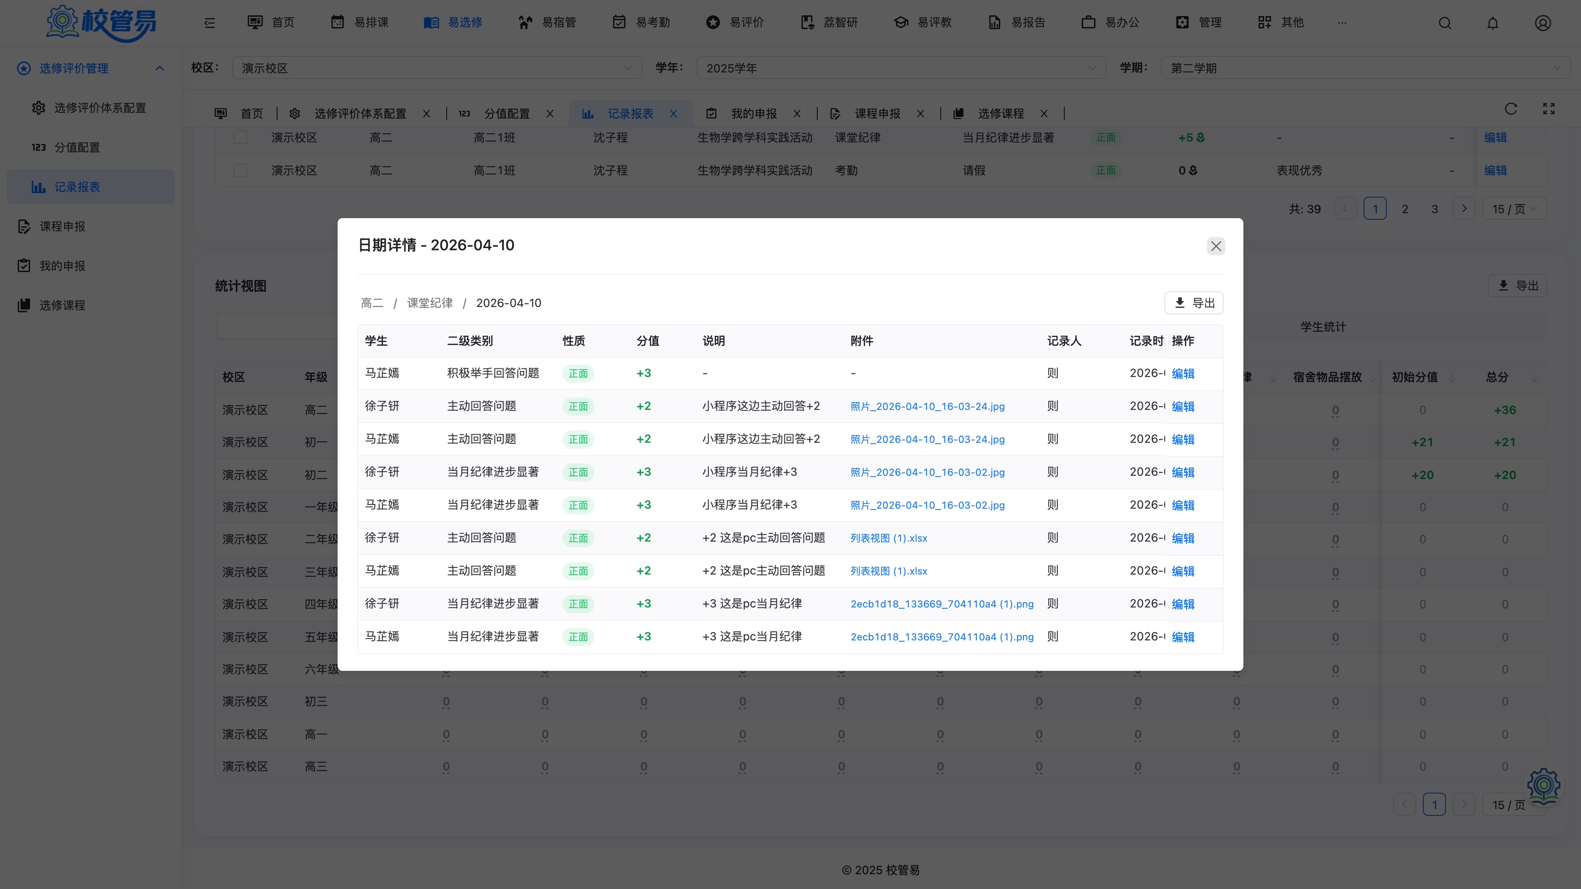The height and width of the screenshot is (889, 1581).
Task: Close the 记录报表 tab
Action: pyautogui.click(x=673, y=114)
